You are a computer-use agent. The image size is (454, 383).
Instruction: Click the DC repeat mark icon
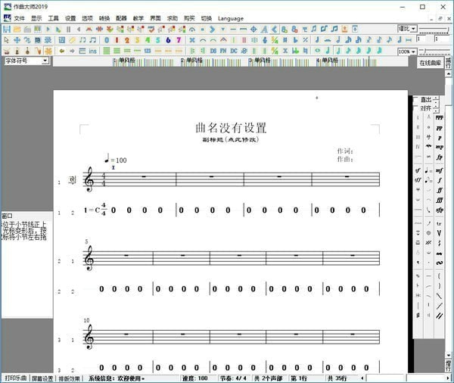pos(234,51)
